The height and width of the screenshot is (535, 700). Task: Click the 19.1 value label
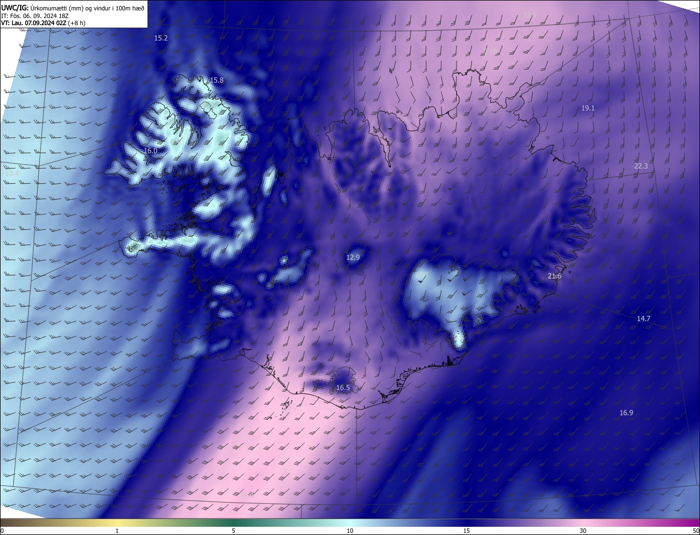pos(588,108)
